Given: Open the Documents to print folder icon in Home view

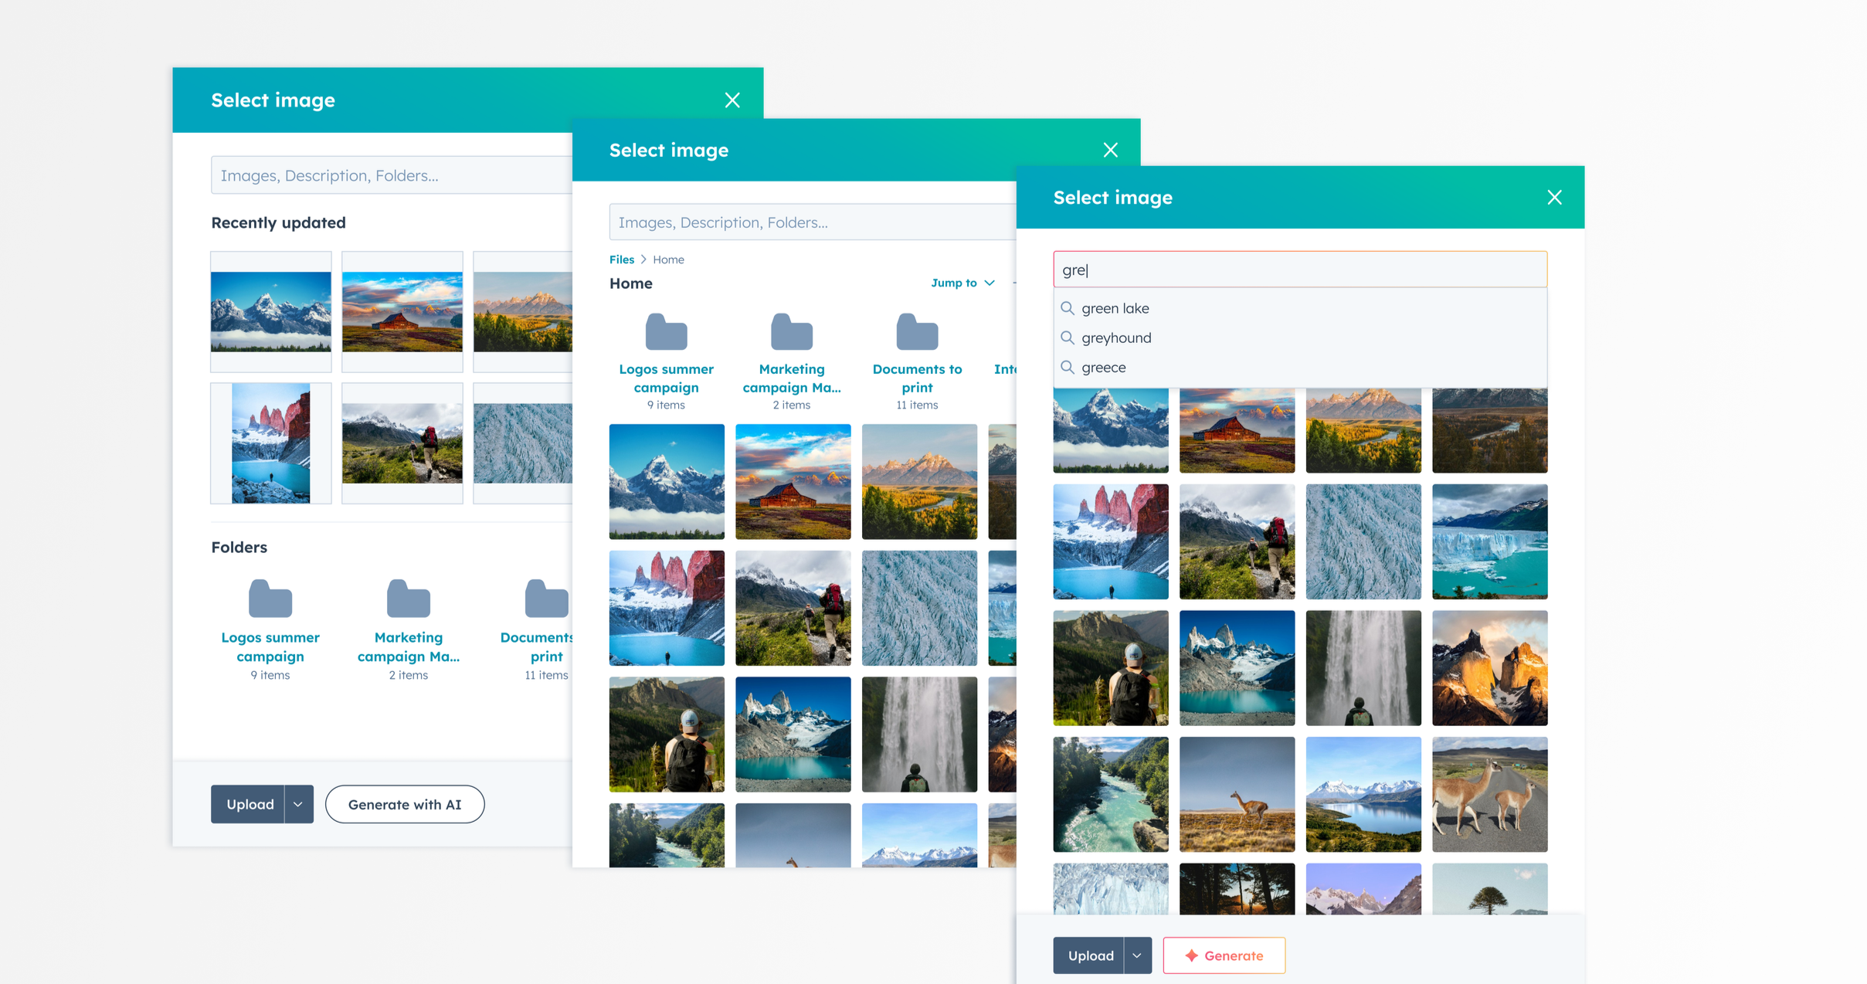Looking at the screenshot, I should [916, 333].
